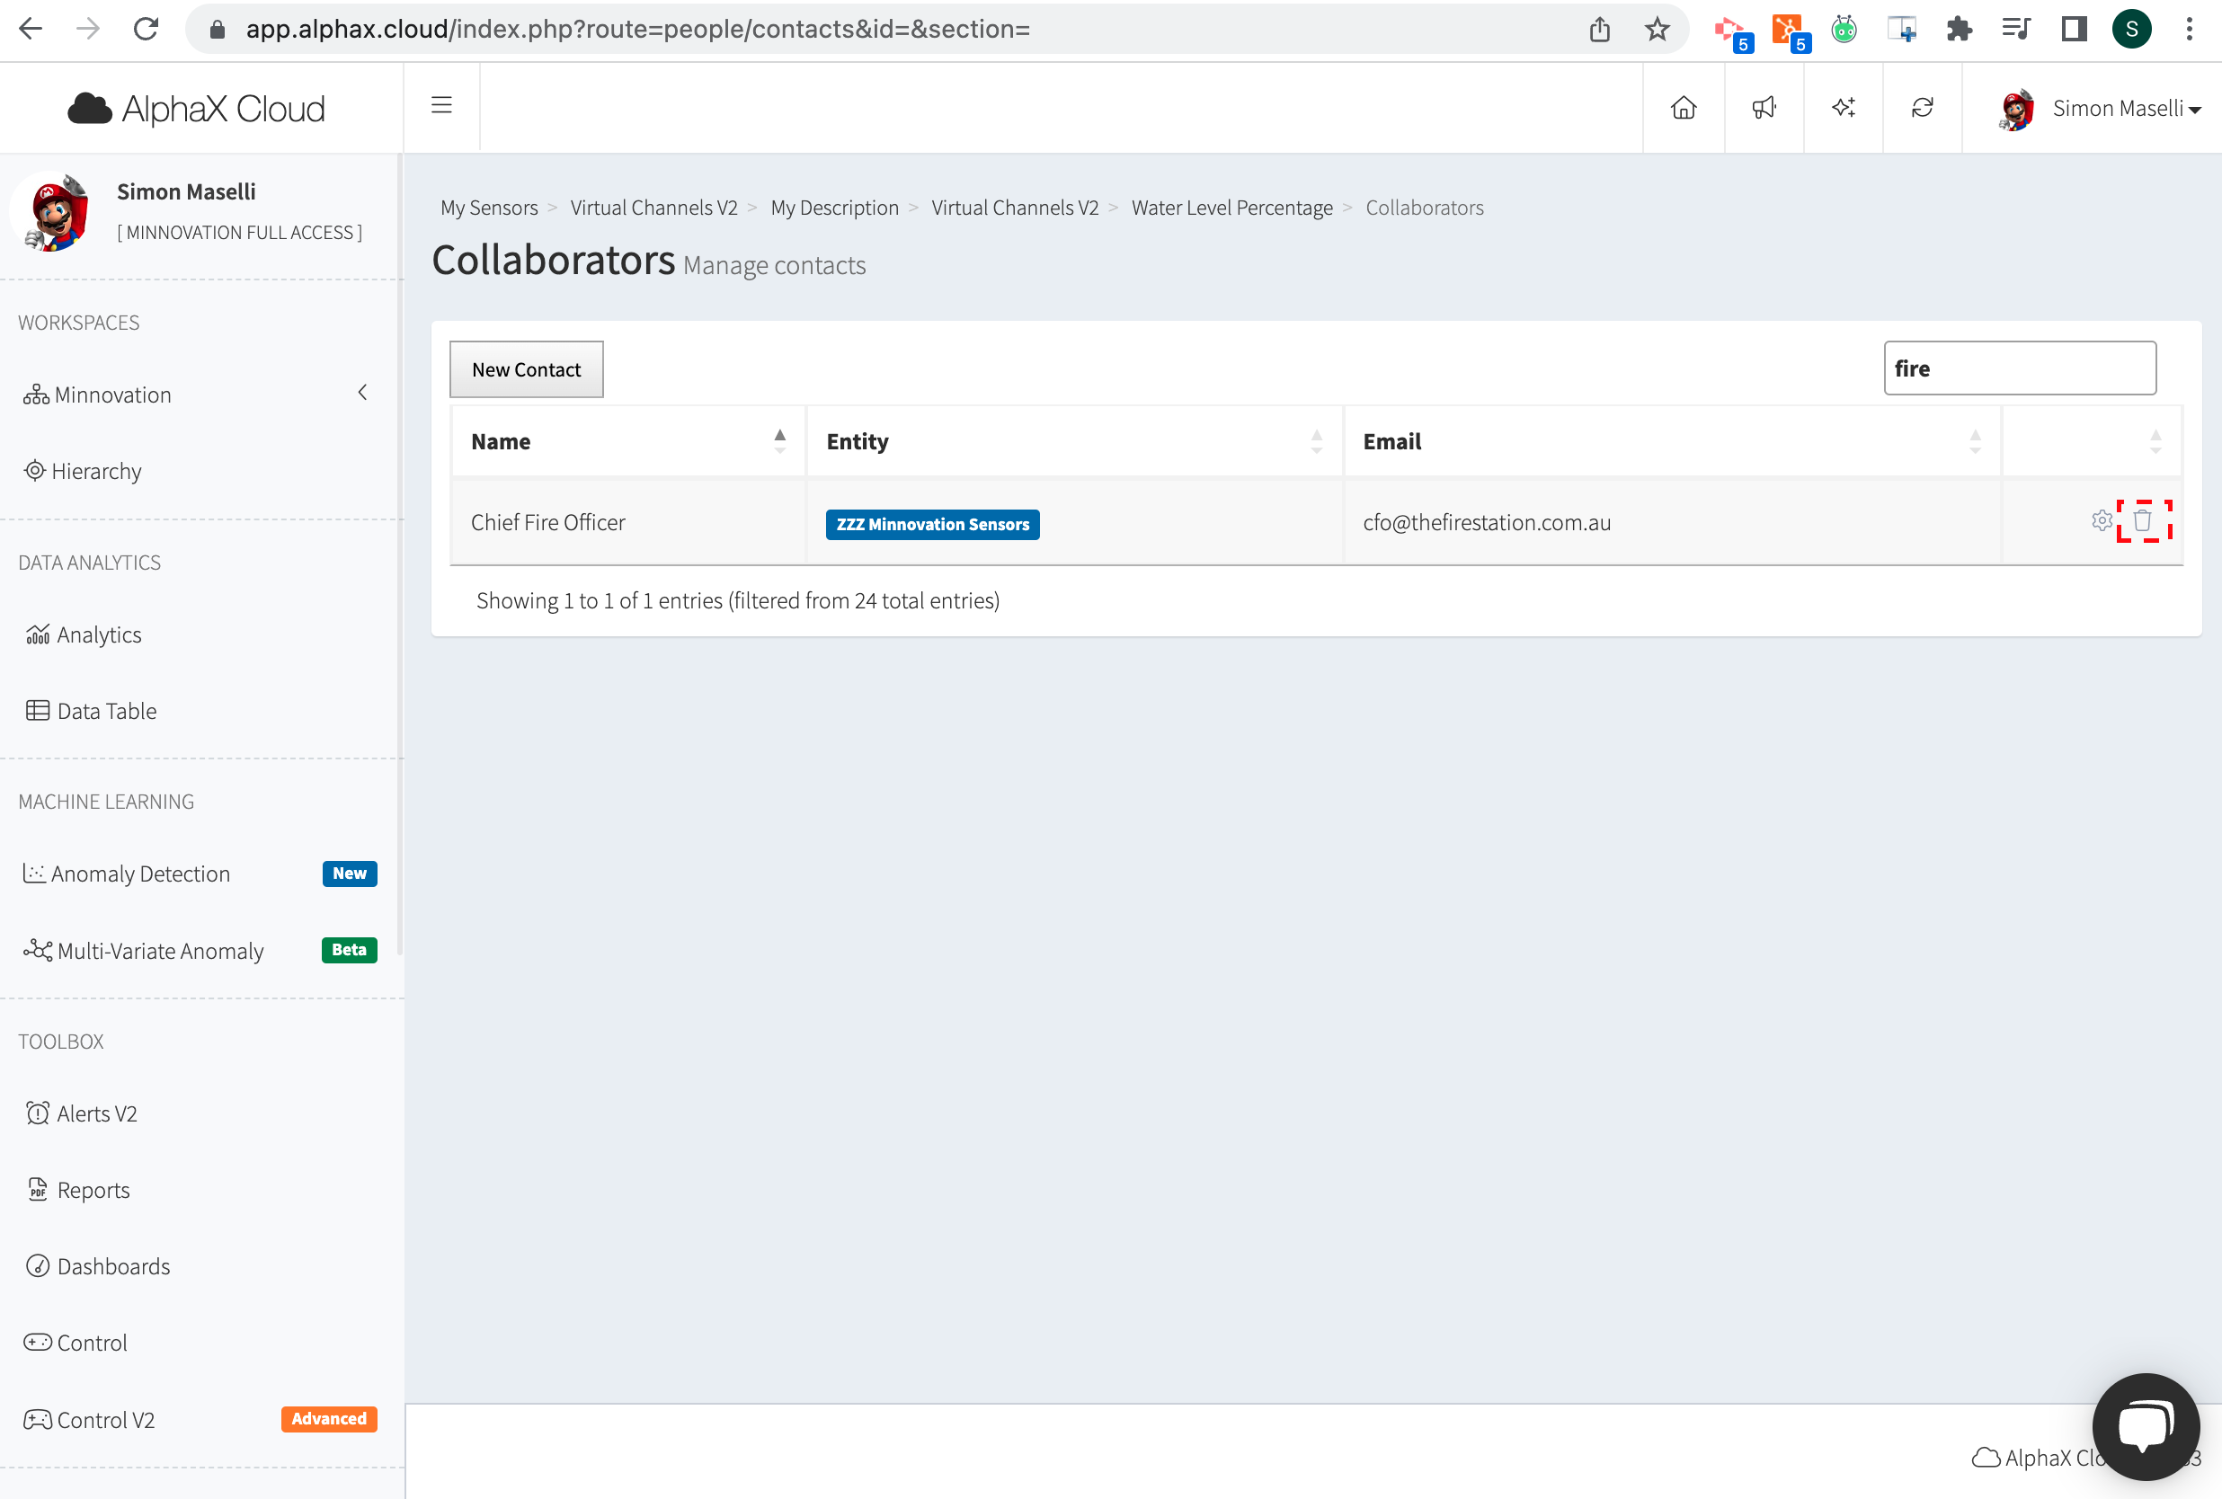
Task: Open the announcements megaphone icon
Action: (1763, 108)
